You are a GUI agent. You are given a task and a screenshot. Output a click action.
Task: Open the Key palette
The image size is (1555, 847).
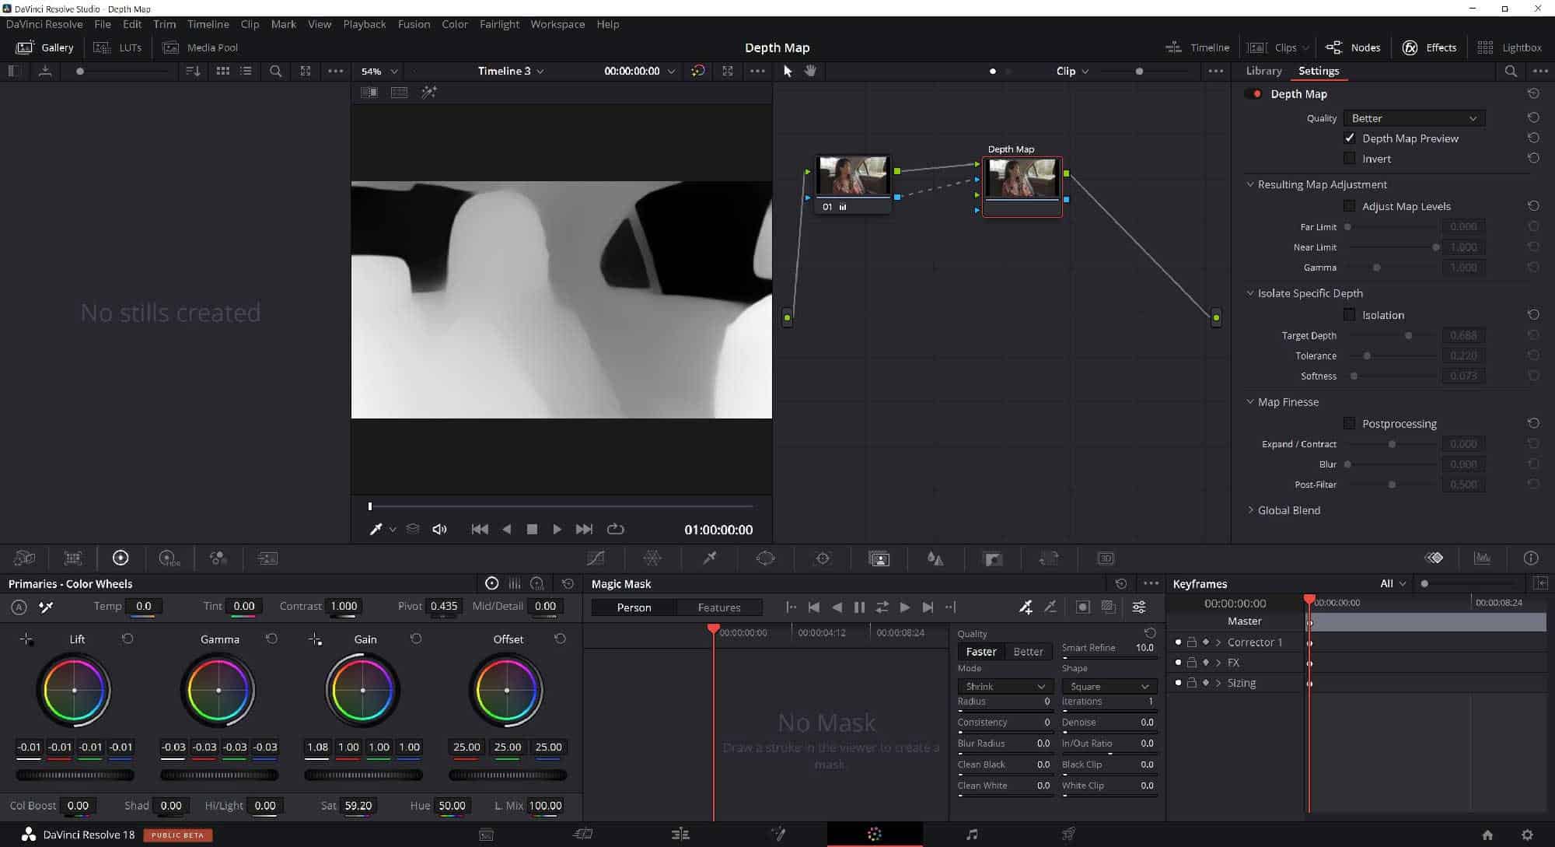992,558
